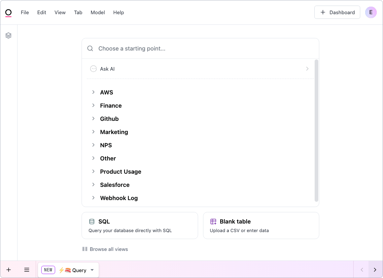Viewport: 383px width, 278px height.
Task: Add a new tab with the plus icon
Action: tap(9, 270)
